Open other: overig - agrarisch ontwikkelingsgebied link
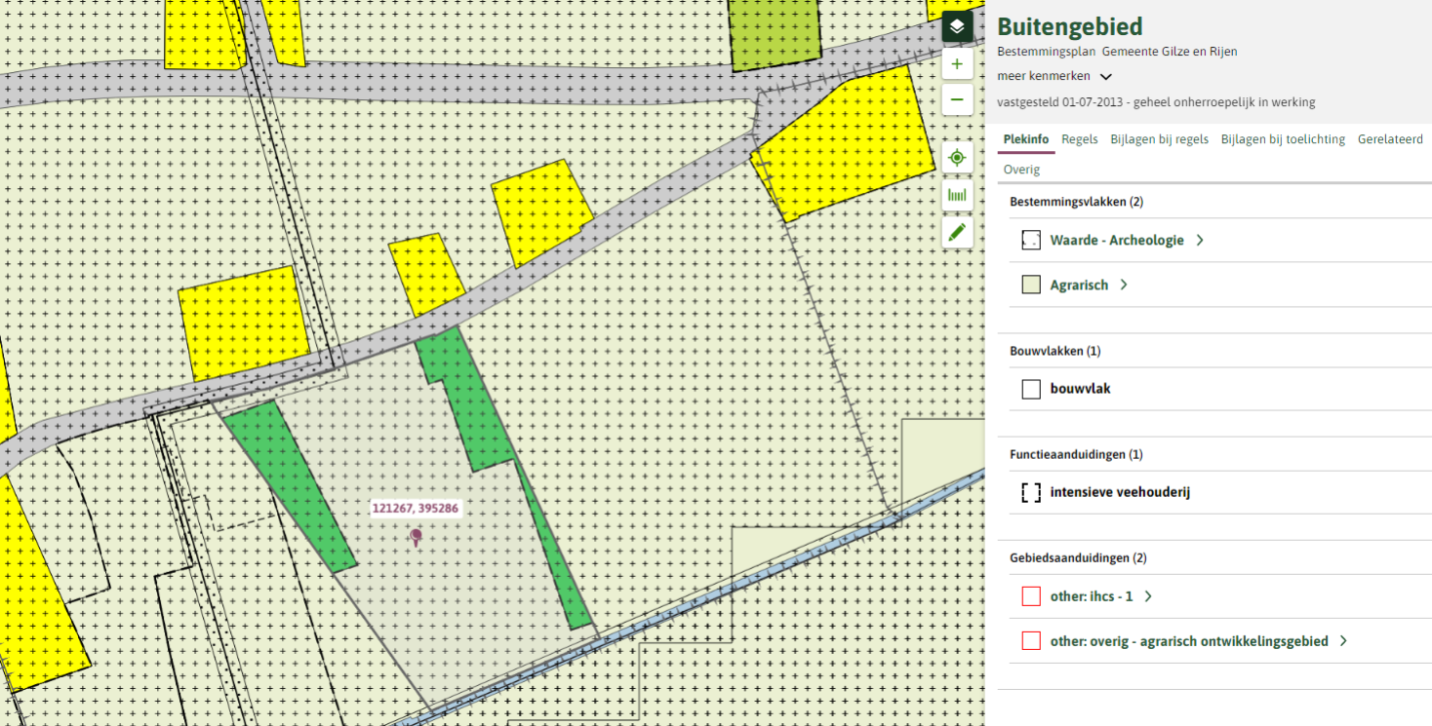 [1189, 641]
